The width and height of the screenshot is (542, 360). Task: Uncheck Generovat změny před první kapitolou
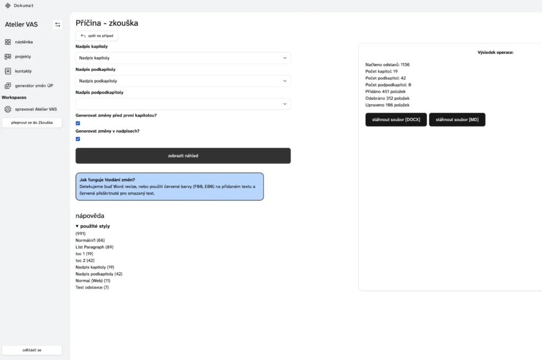click(x=78, y=123)
